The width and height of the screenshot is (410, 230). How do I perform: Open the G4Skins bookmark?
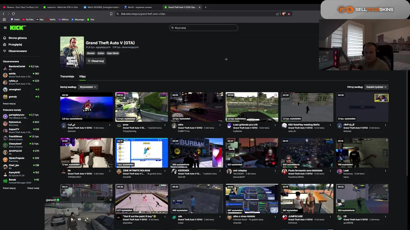pos(63,19)
